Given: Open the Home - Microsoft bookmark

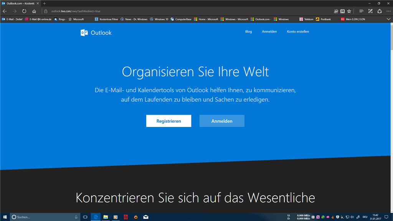Looking at the screenshot, I should (x=206, y=19).
